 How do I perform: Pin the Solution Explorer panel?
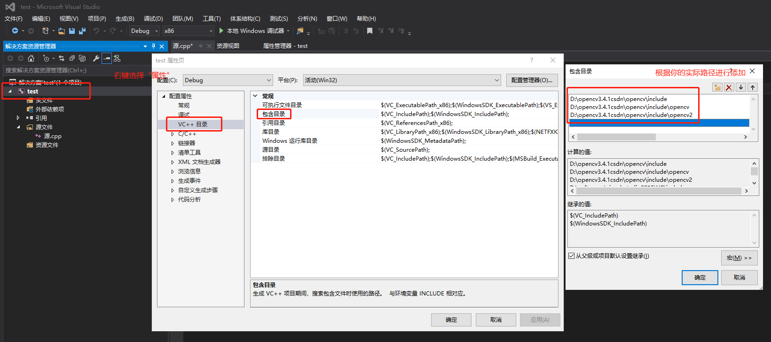pos(153,46)
